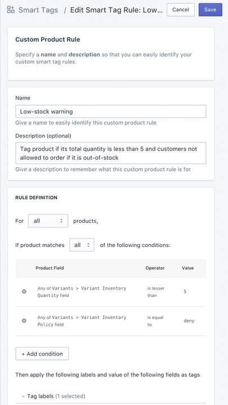Screen dimensions: 228x405
Task: Click the "RULE DEFINITION" heading
Action: pos(37,198)
